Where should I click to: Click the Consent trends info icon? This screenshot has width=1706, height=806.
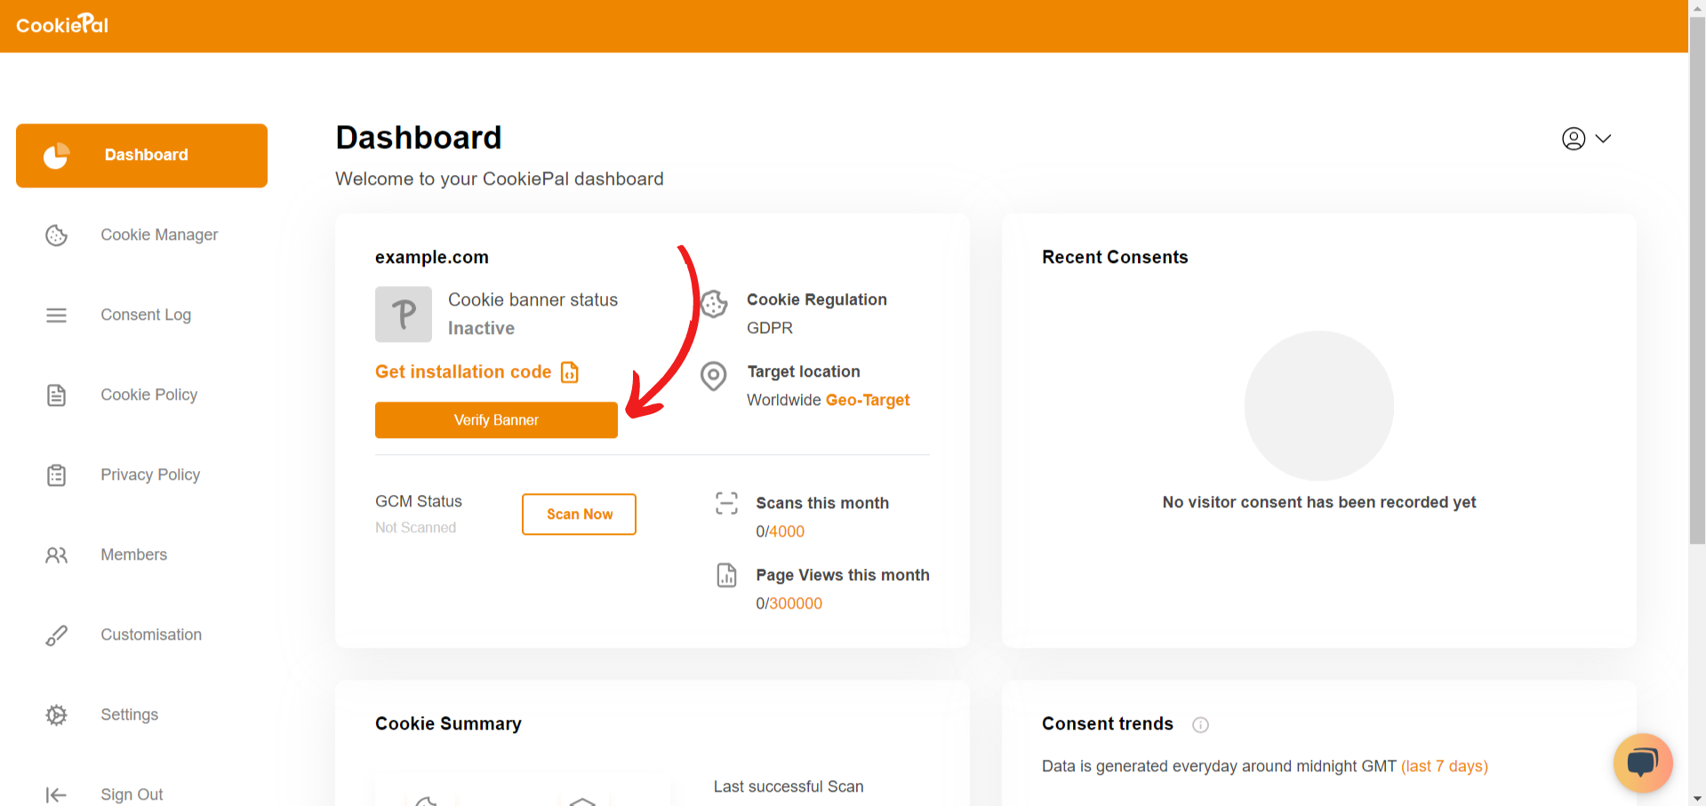[x=1200, y=724]
